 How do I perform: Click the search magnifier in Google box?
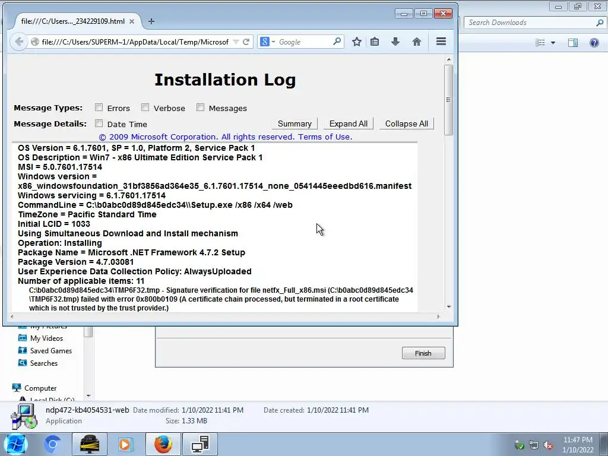coord(337,42)
